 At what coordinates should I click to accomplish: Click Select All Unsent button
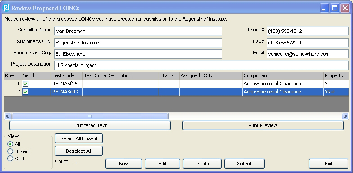tap(79, 138)
